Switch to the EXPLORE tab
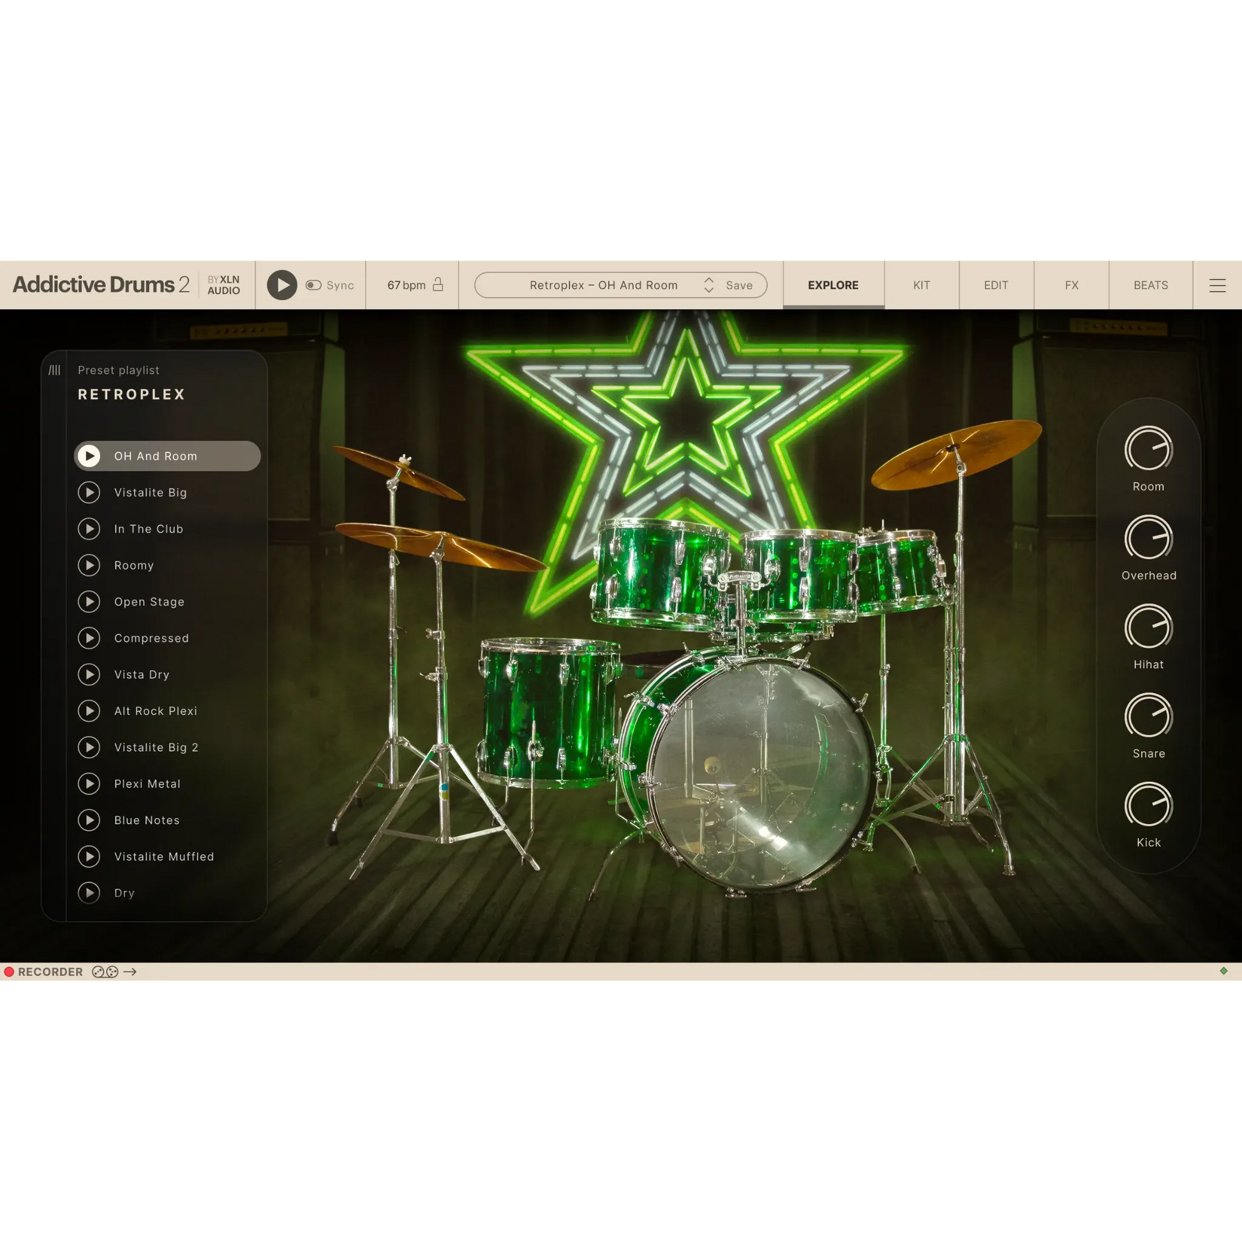This screenshot has height=1242, width=1242. pos(833,285)
